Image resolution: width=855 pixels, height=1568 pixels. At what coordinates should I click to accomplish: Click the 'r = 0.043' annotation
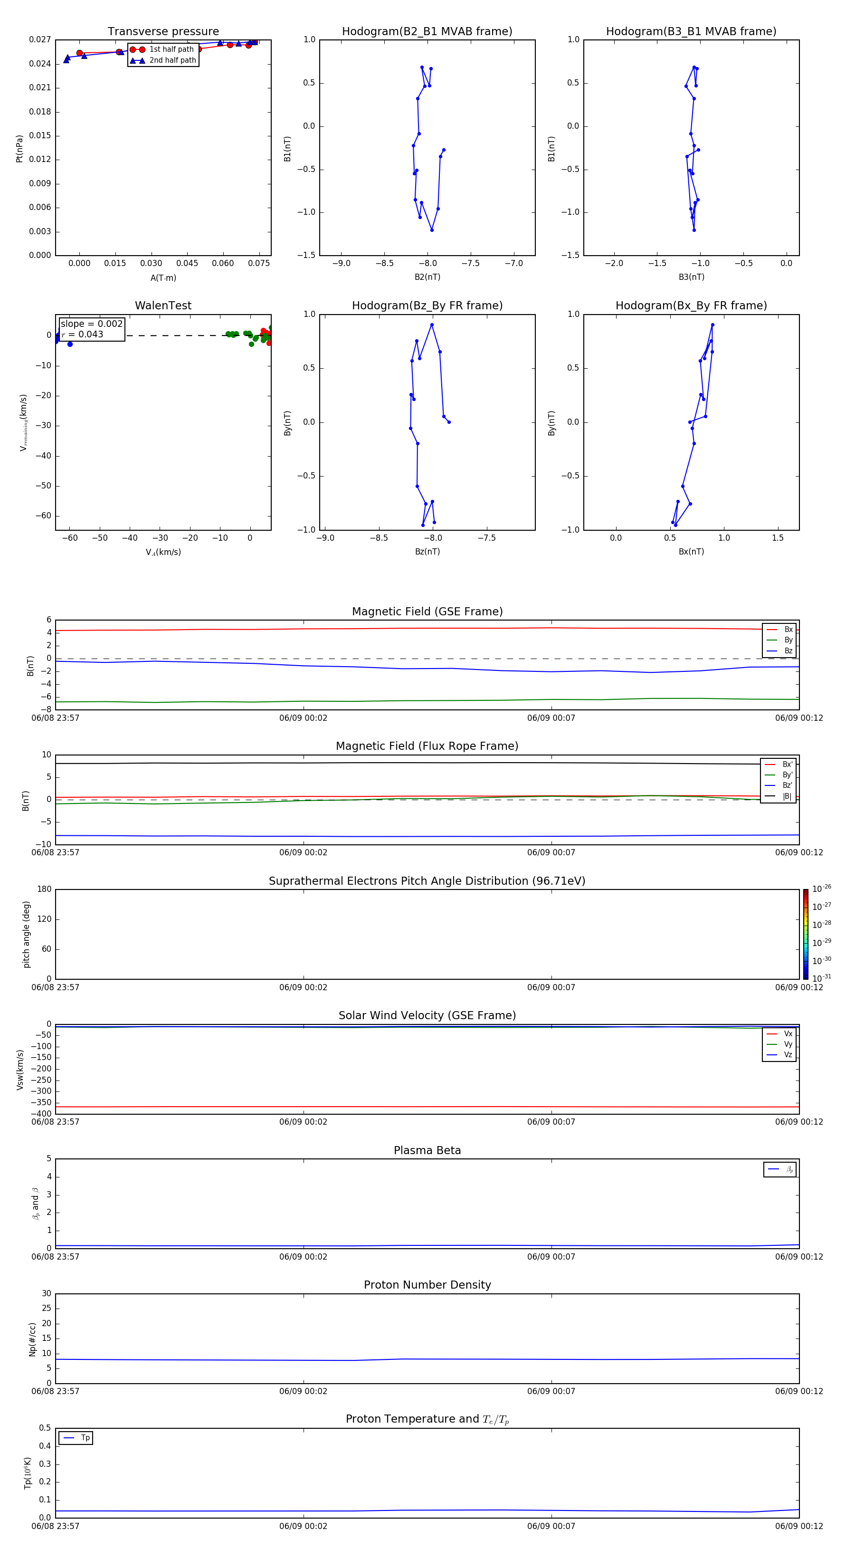(83, 334)
